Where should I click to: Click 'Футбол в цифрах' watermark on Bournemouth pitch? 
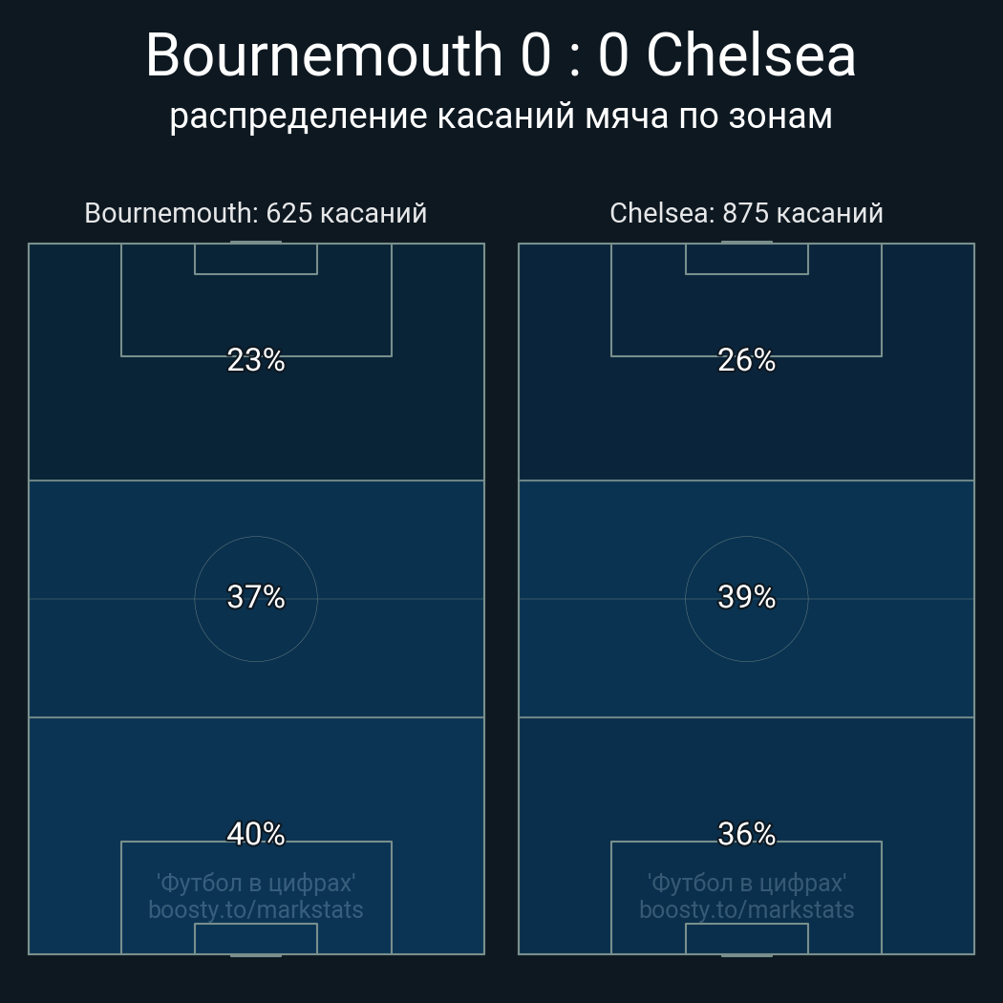coord(256,883)
